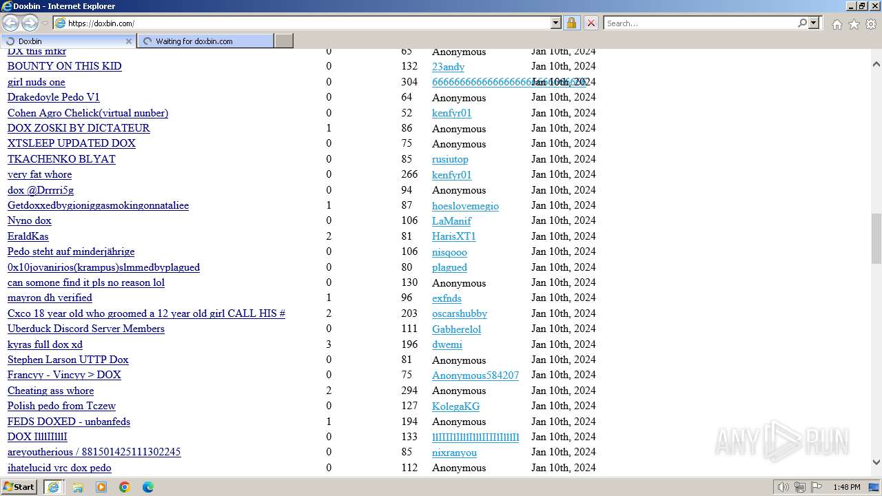This screenshot has width=882, height=496.
Task: Click the rusiutop user link
Action: 450,159
